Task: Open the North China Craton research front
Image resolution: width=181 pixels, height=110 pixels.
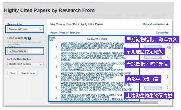Action: (x=93, y=57)
